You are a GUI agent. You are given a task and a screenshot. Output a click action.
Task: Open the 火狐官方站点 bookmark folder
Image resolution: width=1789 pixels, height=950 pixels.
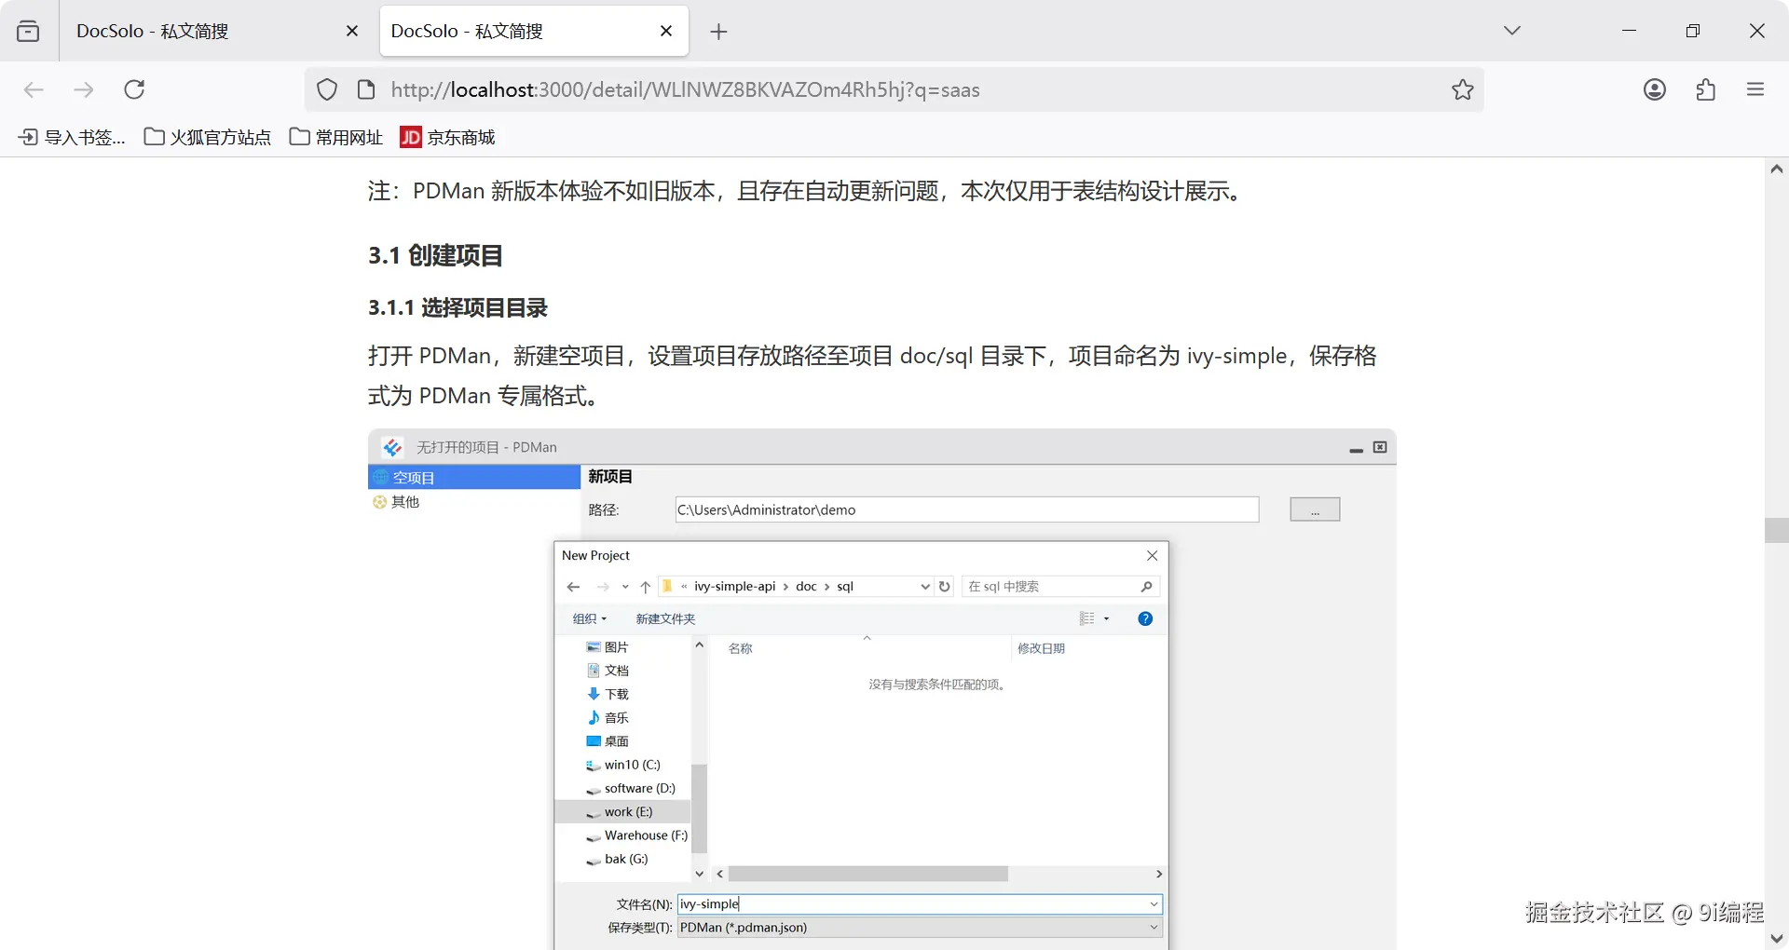pyautogui.click(x=208, y=137)
